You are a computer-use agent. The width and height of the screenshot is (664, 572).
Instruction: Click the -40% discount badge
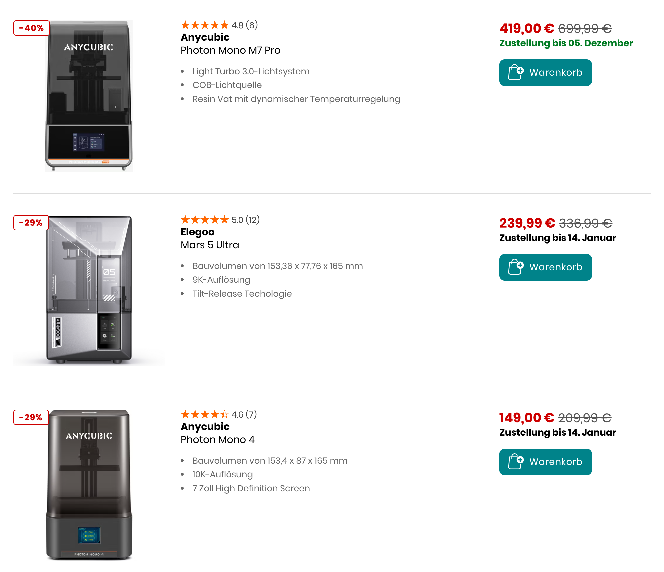31,28
